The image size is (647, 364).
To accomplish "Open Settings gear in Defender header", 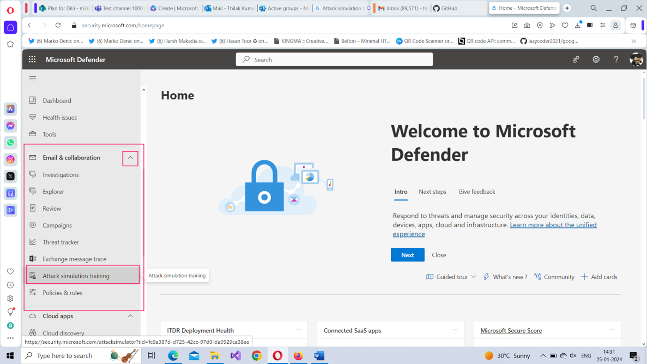I will tap(596, 60).
